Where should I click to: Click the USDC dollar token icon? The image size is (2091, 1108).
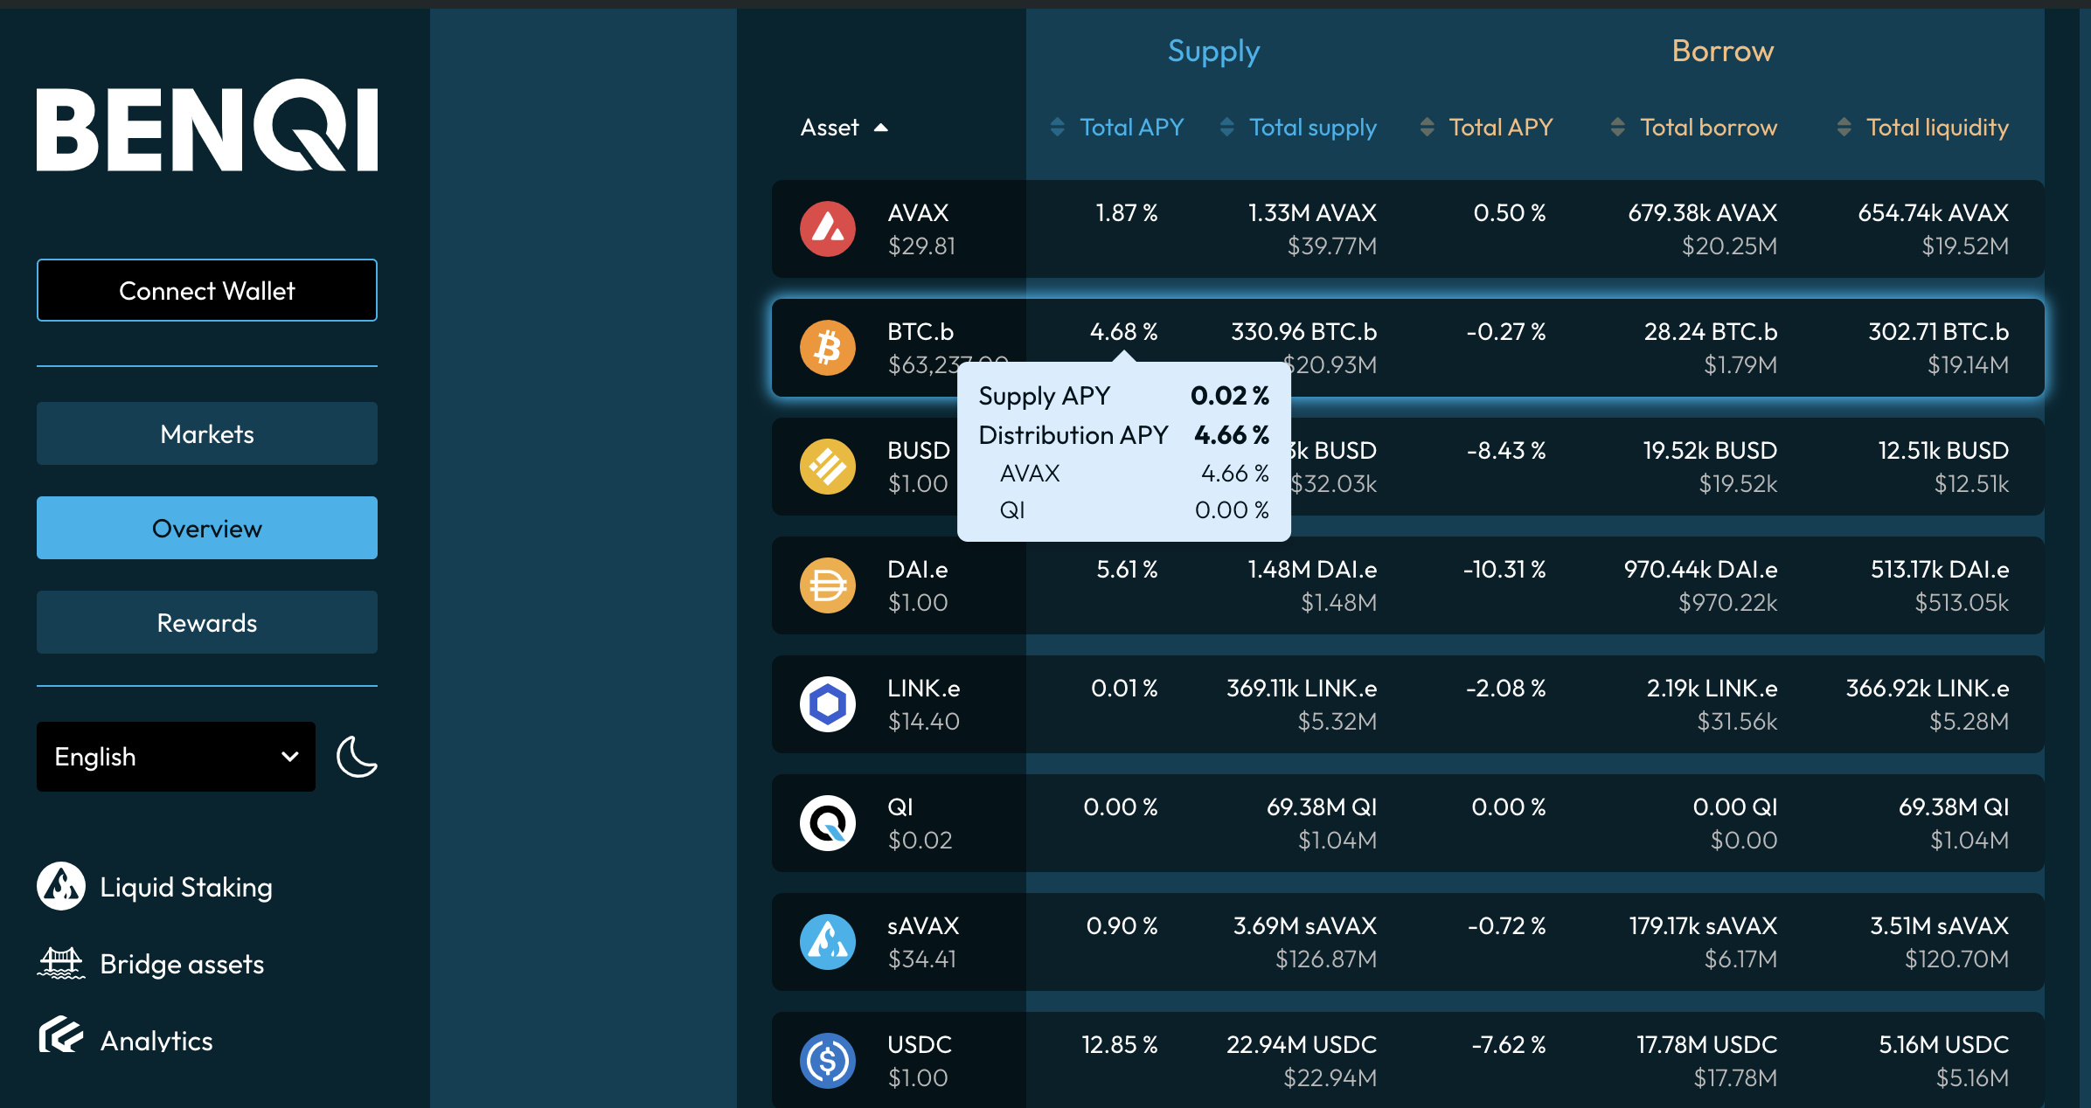[x=827, y=1061]
